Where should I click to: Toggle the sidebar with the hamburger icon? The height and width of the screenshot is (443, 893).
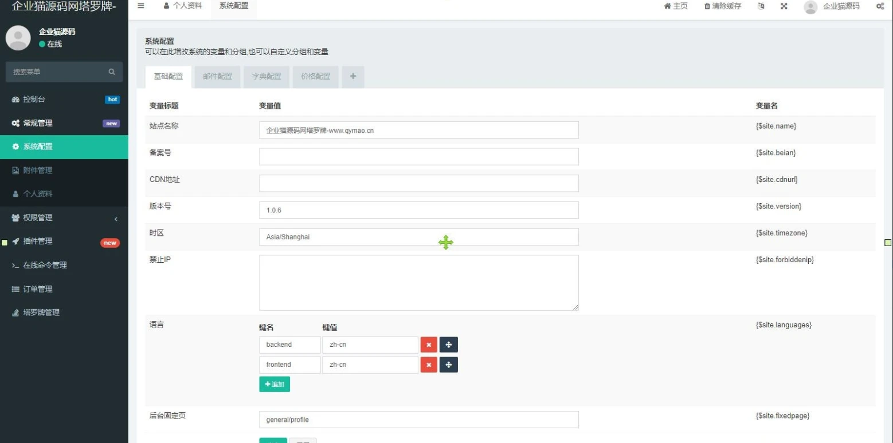pyautogui.click(x=140, y=6)
